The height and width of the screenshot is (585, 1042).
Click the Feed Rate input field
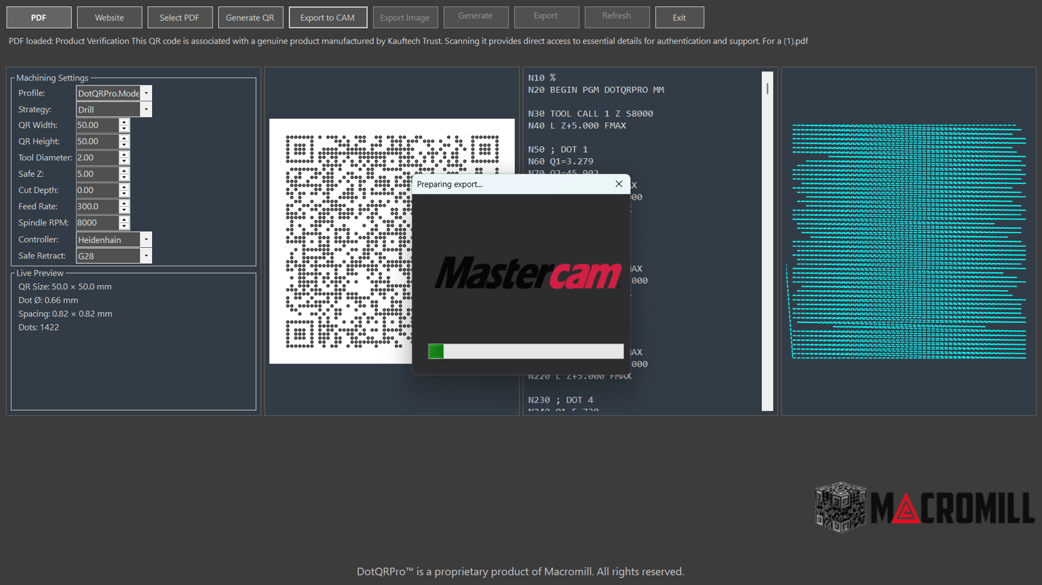pos(97,207)
